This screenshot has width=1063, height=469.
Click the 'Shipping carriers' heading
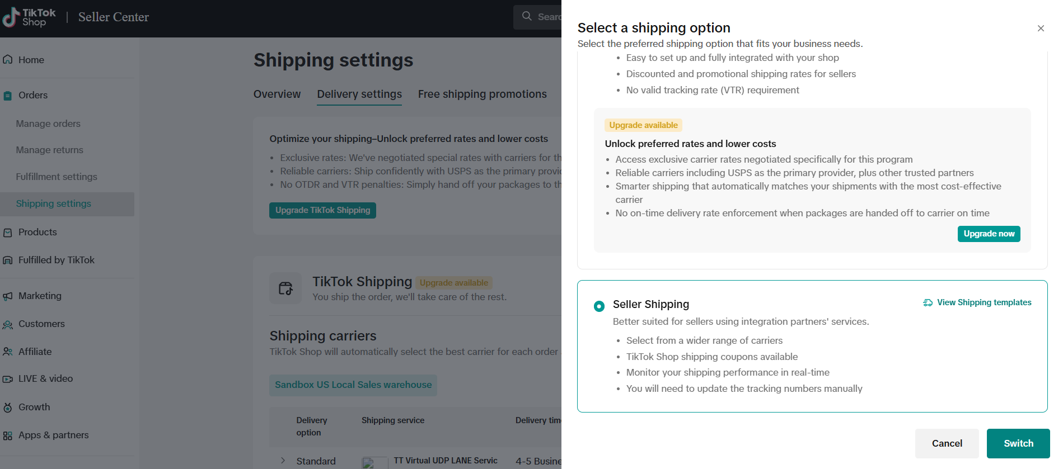point(323,336)
